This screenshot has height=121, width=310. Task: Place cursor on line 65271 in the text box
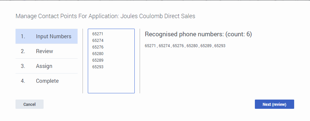(x=98, y=34)
